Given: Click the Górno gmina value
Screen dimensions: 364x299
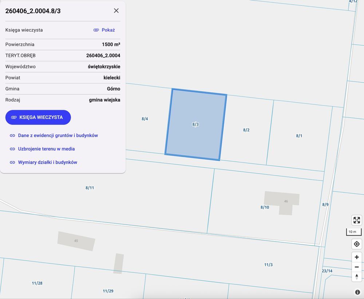Looking at the screenshot, I should pos(114,89).
